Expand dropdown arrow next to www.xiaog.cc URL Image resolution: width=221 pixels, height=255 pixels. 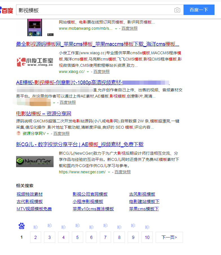pos(88,72)
